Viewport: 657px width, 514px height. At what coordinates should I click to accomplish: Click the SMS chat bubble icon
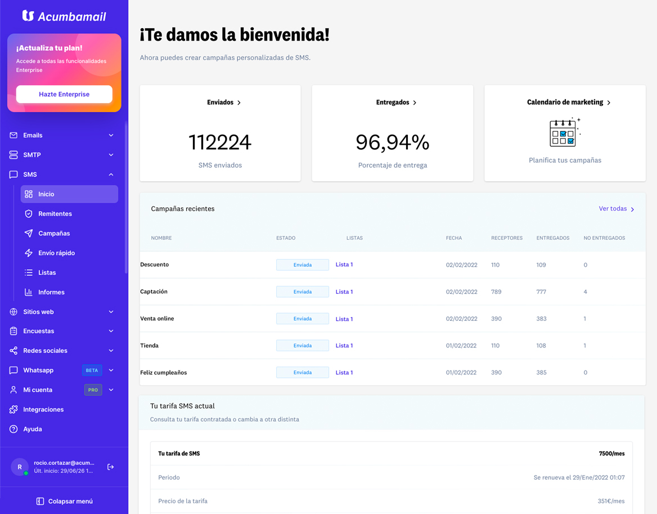[x=13, y=175]
